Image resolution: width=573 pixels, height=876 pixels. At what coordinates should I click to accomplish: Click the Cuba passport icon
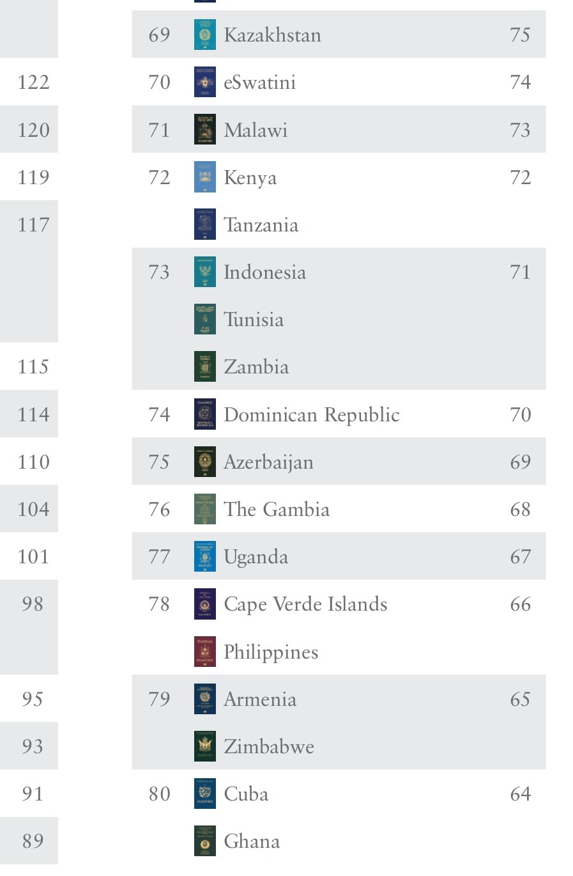click(x=205, y=794)
